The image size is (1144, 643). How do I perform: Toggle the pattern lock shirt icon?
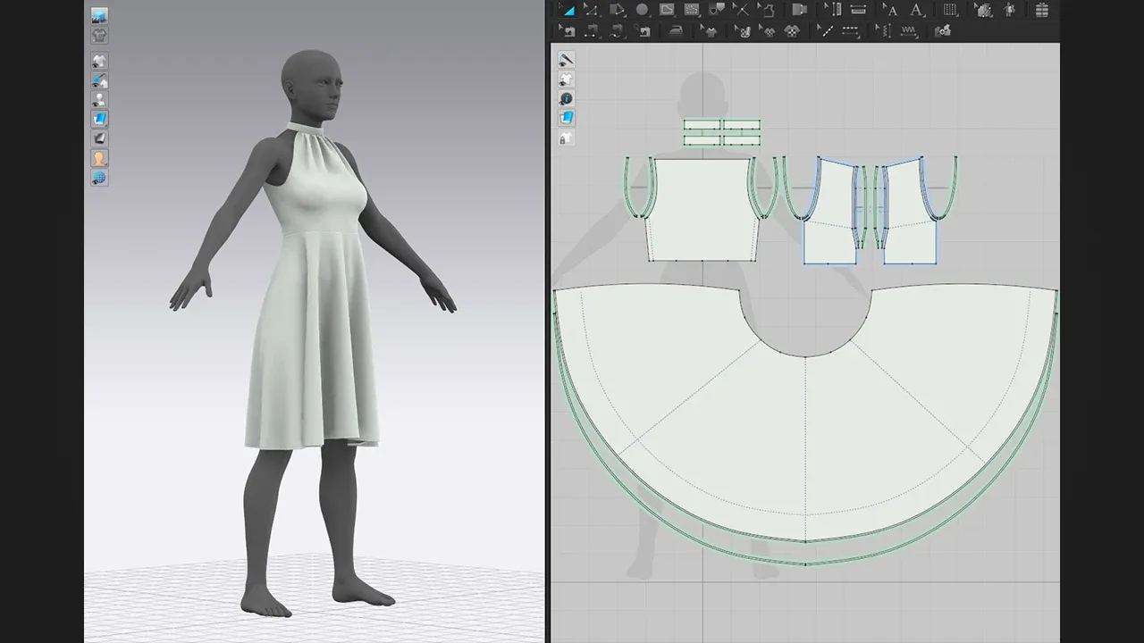(567, 138)
